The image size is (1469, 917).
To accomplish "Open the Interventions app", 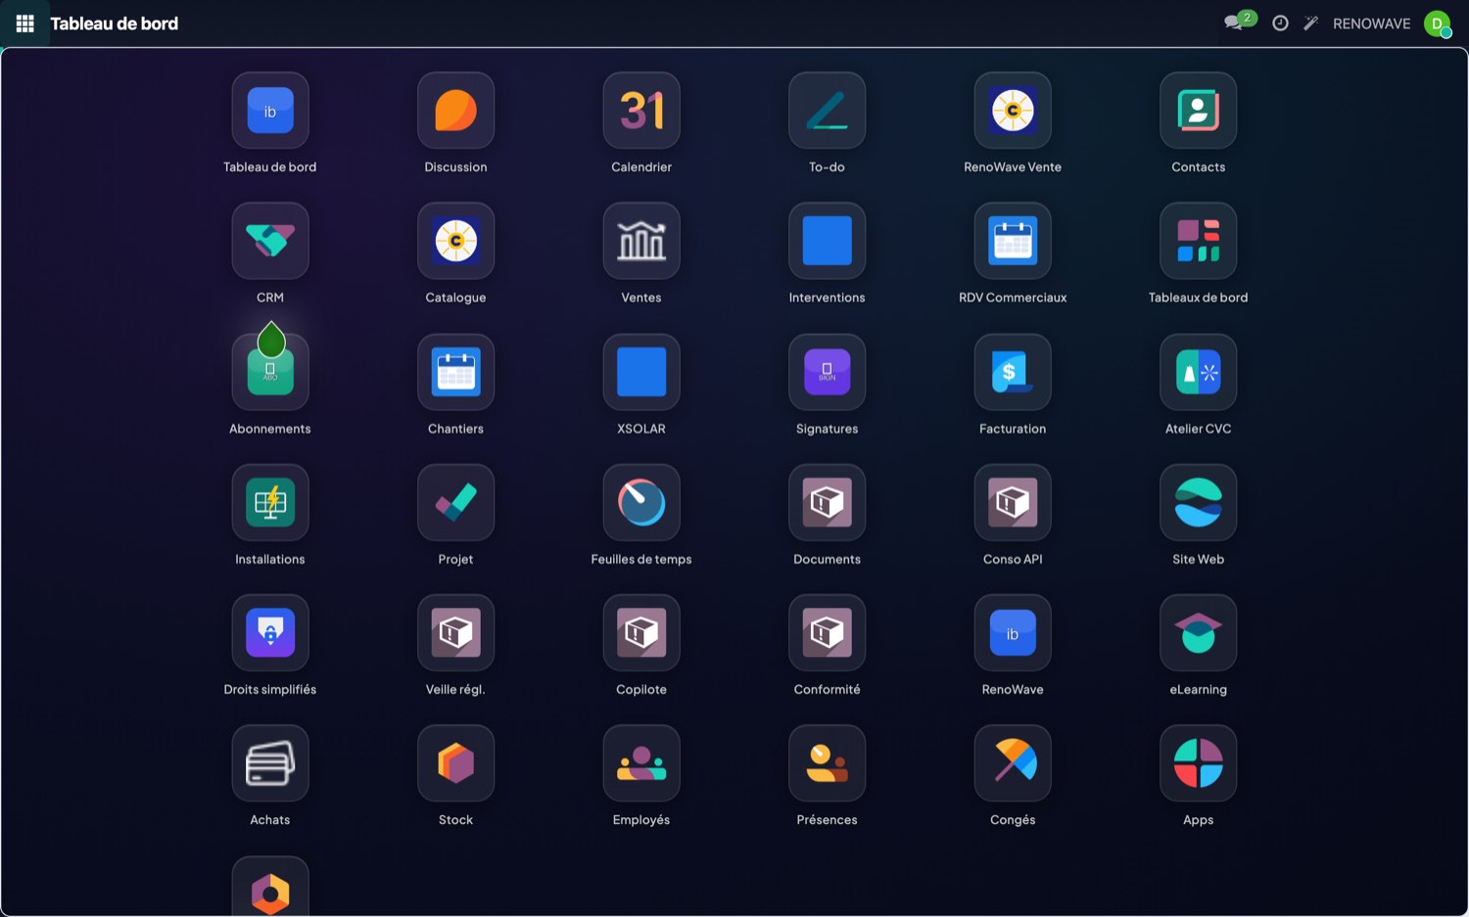I will (827, 241).
